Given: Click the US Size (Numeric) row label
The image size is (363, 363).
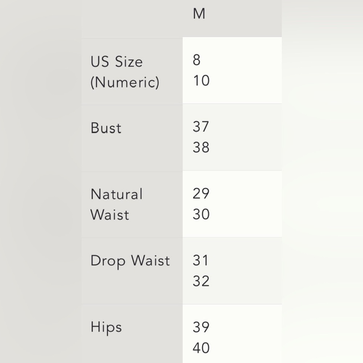Looking at the screenshot, I should click(125, 72).
